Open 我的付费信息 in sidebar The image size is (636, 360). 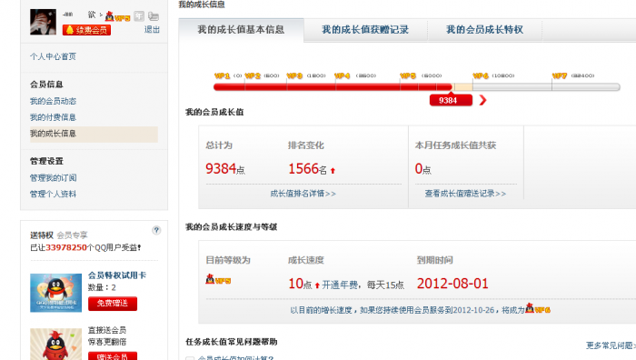(53, 117)
